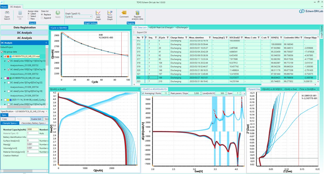
Task: Click filter icon on SOH[%] column
Action: tap(281, 37)
